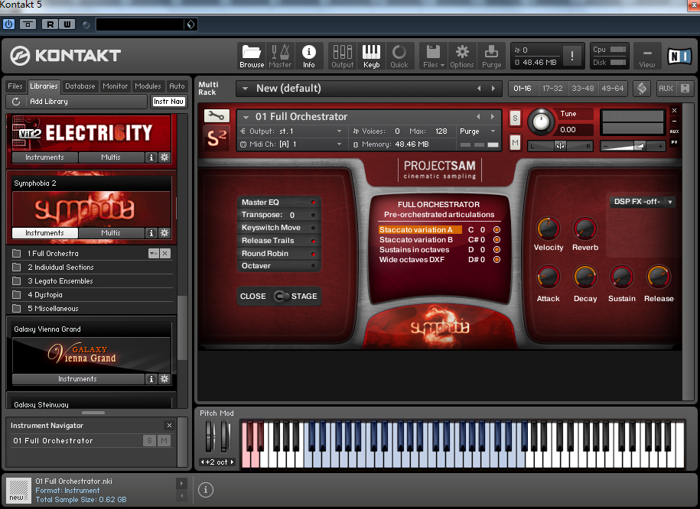This screenshot has height=509, width=700.
Task: Toggle the Release Trails switch
Action: 312,241
